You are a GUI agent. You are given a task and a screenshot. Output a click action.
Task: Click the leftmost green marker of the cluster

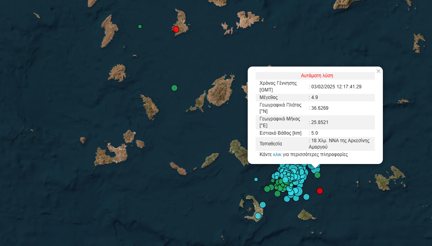click(x=267, y=189)
